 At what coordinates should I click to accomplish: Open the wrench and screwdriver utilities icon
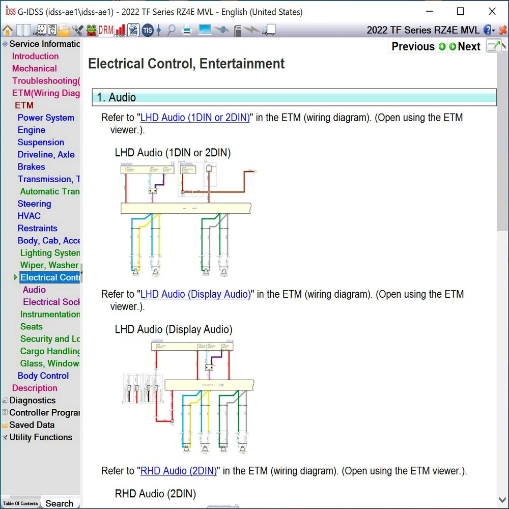click(77, 30)
